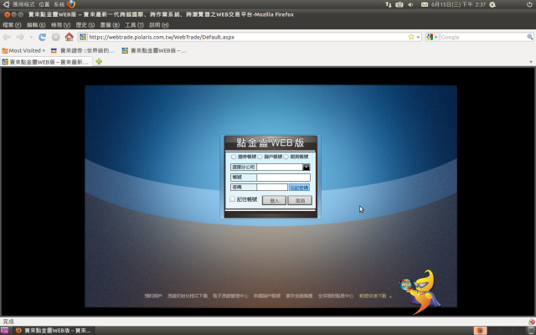Open the 位置 places panel menu
The height and width of the screenshot is (335, 536).
coord(44,4)
